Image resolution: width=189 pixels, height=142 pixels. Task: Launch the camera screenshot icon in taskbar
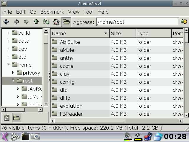[x=36, y=137]
